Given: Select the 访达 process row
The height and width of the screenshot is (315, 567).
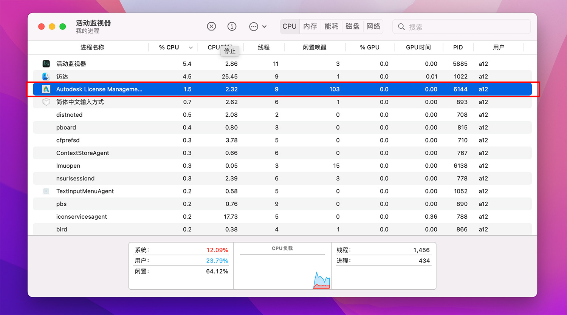Looking at the screenshot, I should (282, 76).
